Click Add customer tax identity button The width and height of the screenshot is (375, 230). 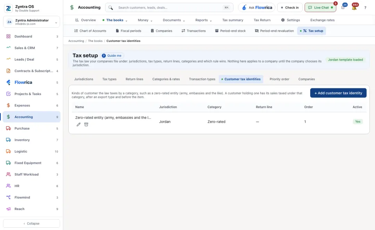338,93
